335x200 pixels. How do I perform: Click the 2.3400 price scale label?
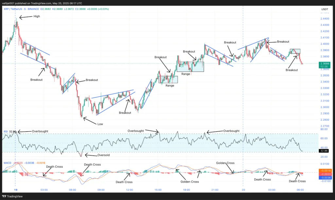325,82
